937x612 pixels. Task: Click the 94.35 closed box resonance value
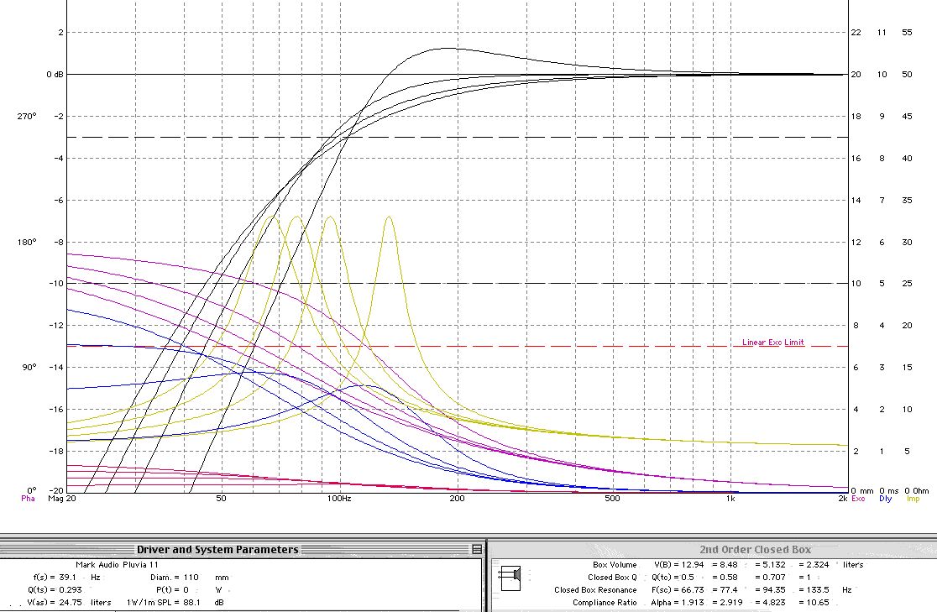(774, 590)
